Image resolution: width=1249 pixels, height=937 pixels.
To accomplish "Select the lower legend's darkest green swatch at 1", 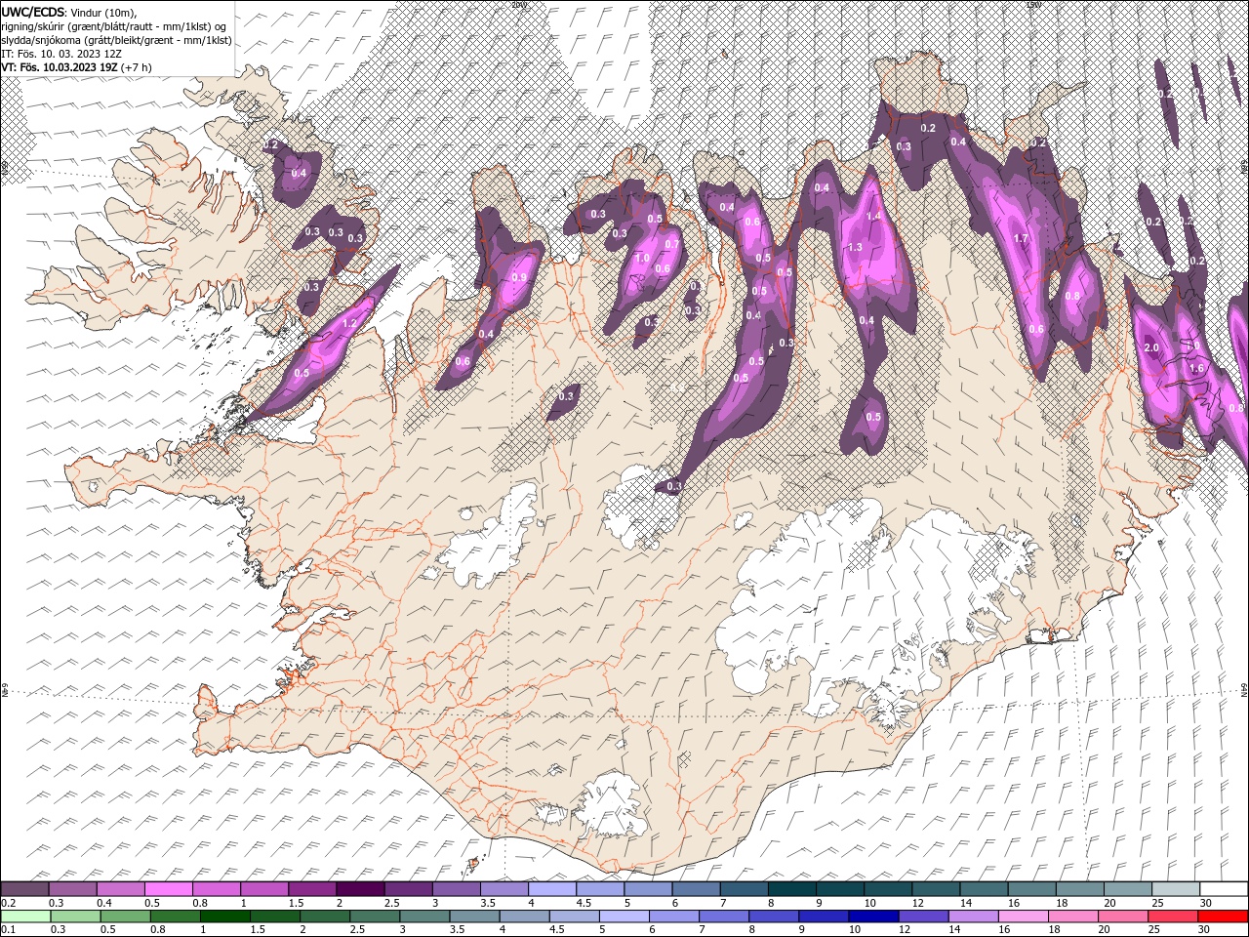I will (x=224, y=917).
